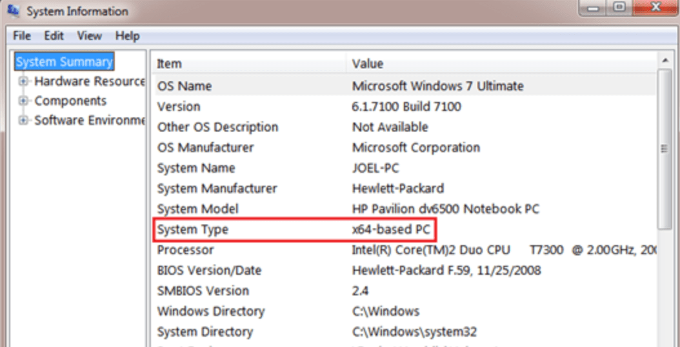
Task: Click the vertical scrollbar thumb
Action: coord(665,148)
